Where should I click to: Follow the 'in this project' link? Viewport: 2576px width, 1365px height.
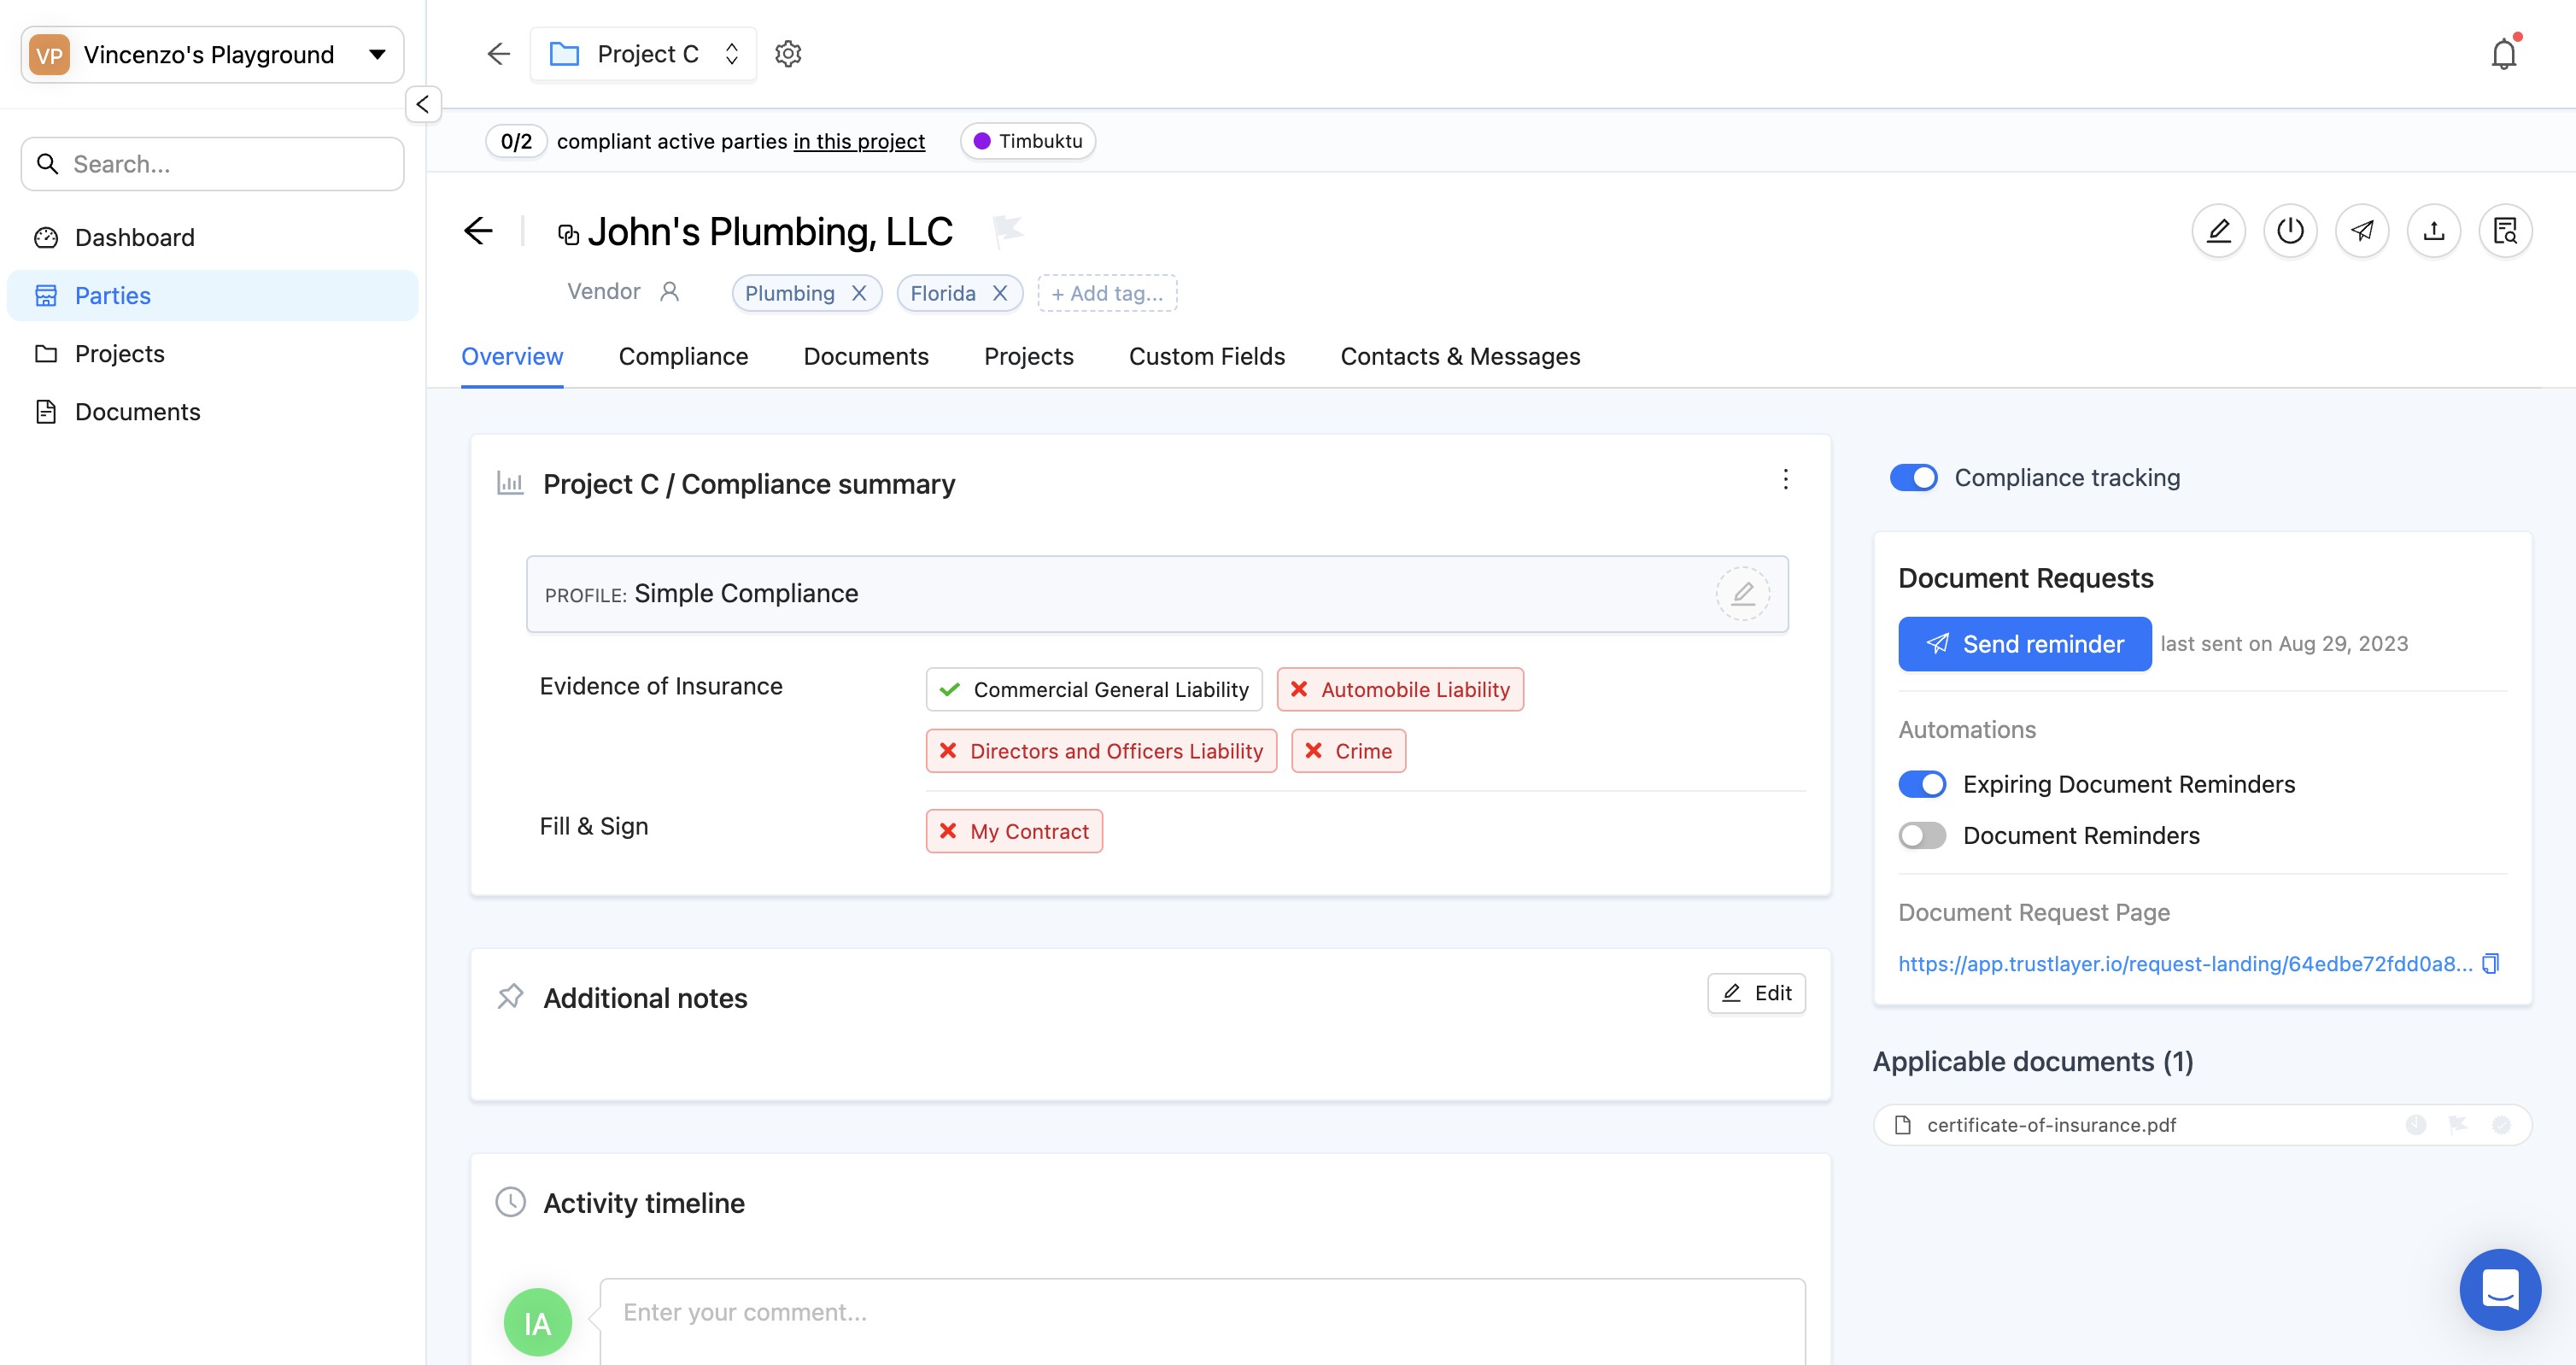tap(859, 141)
